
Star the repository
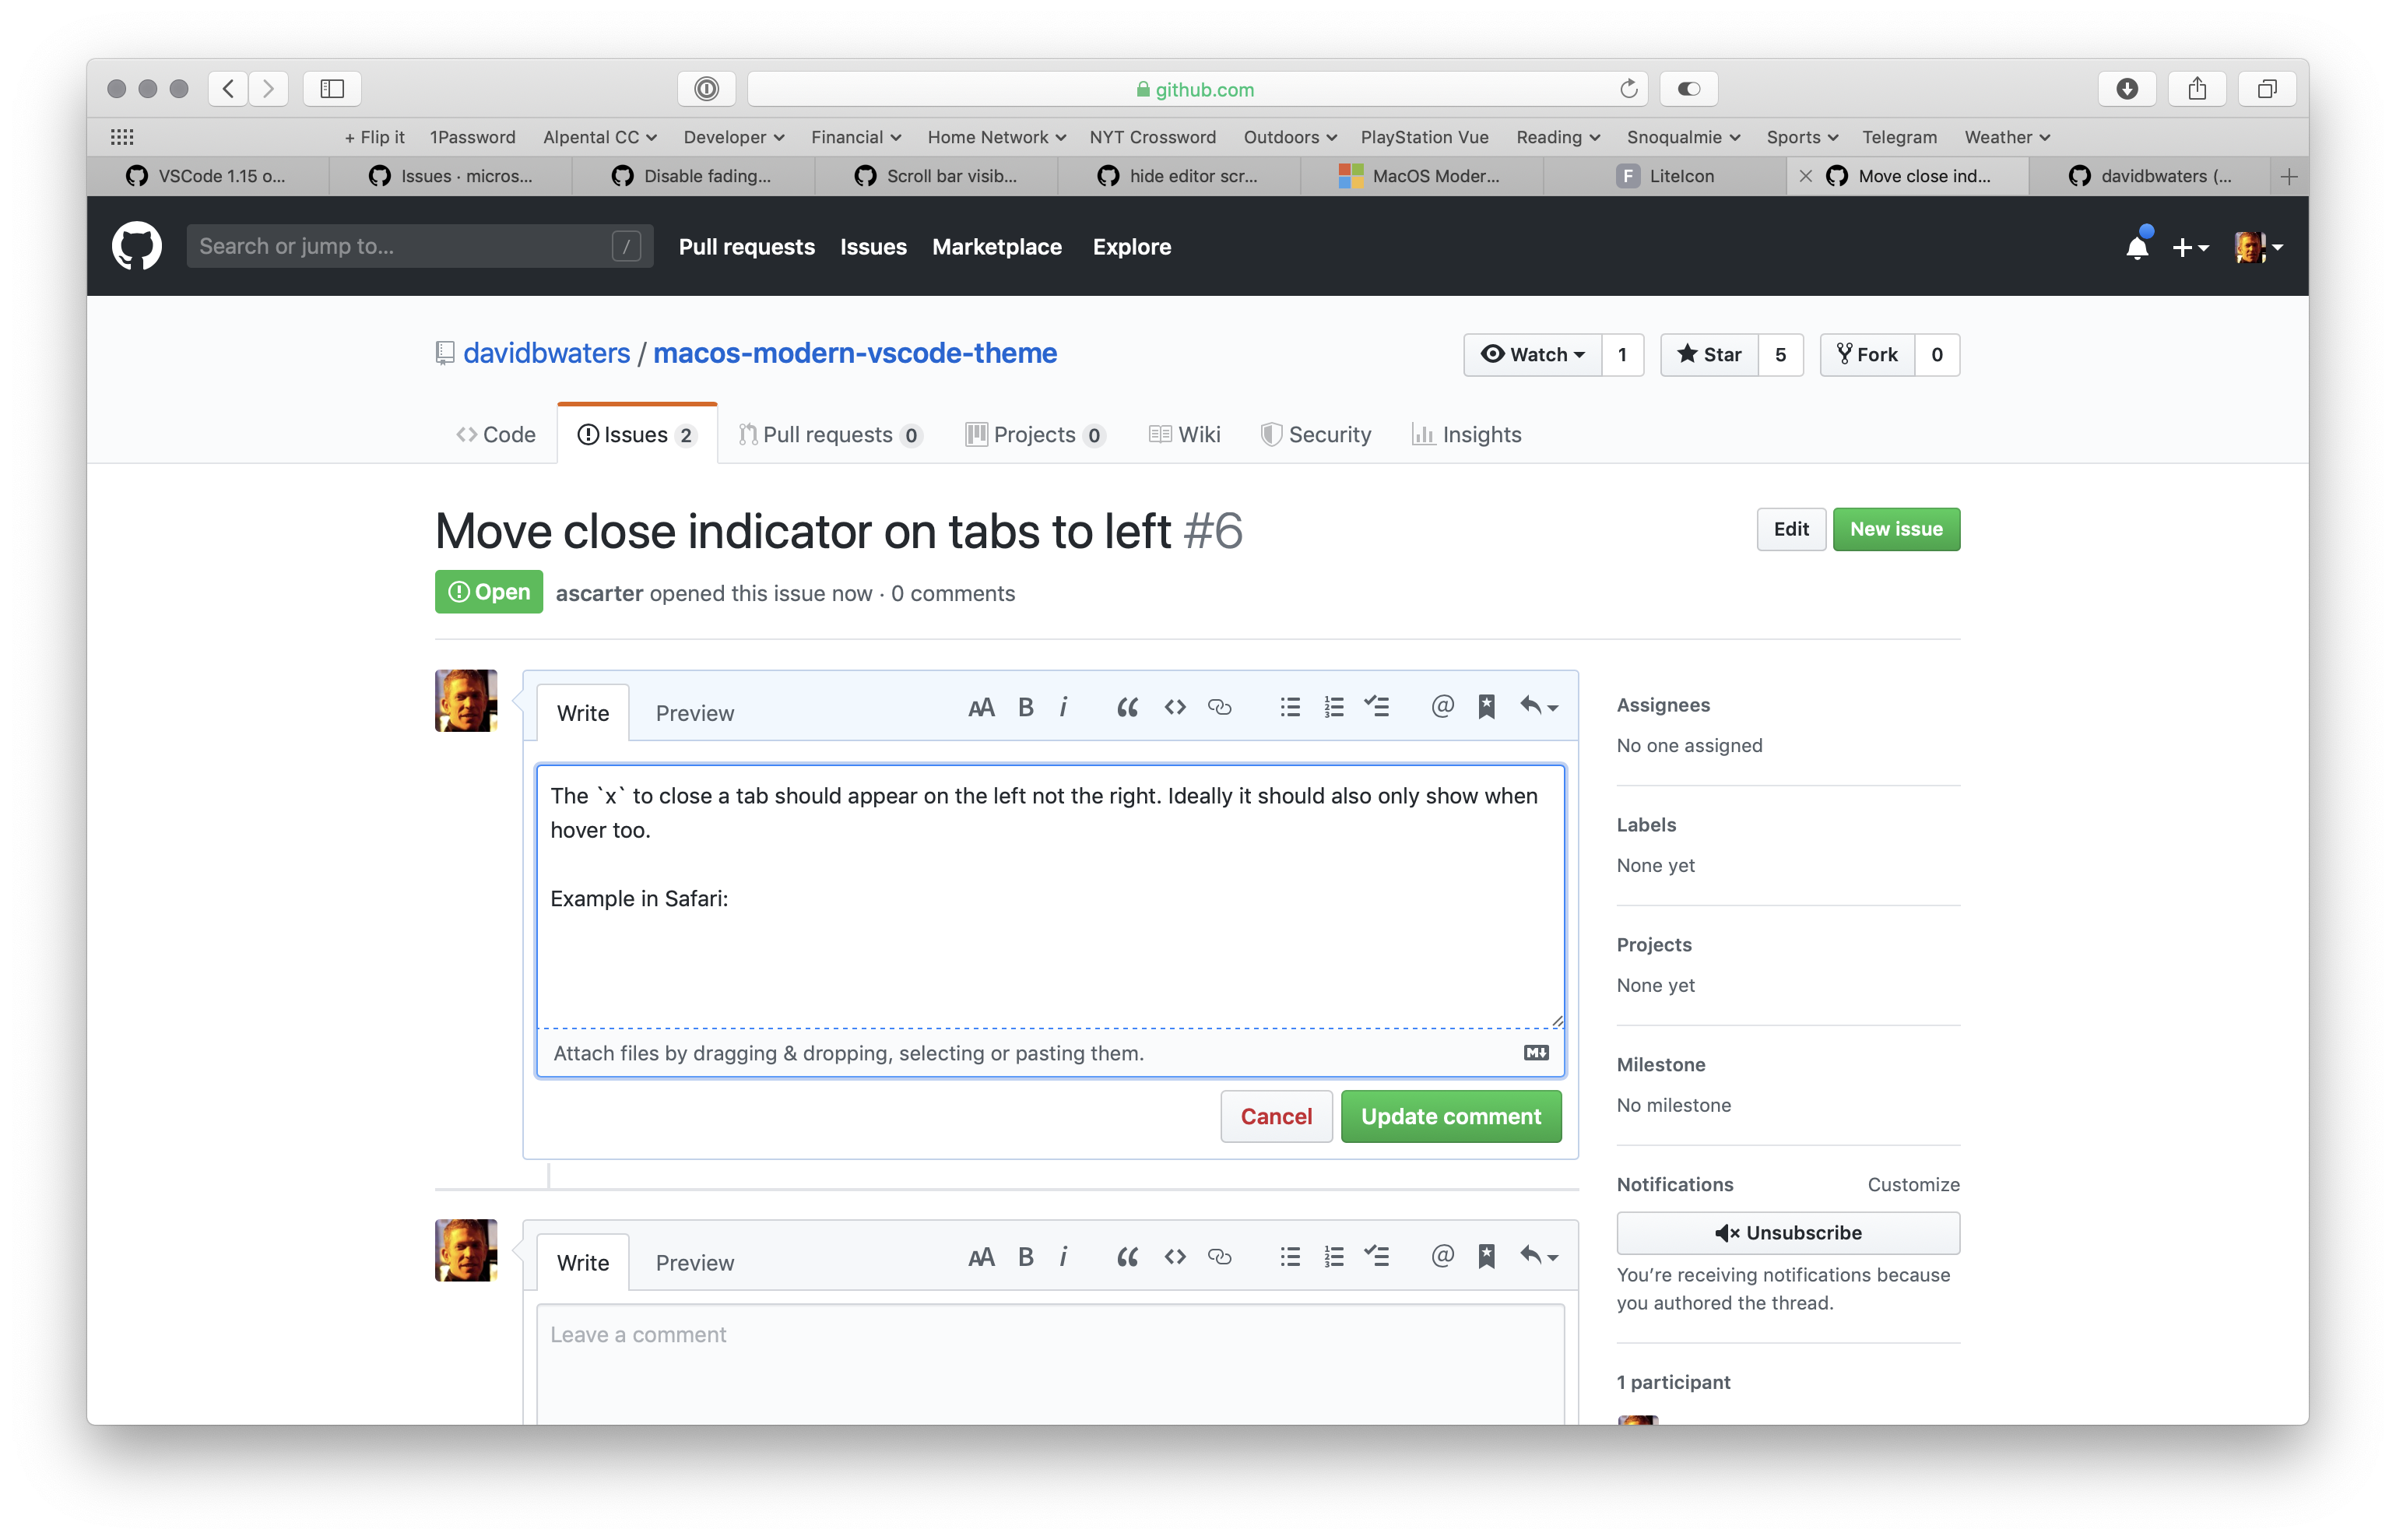(1709, 355)
